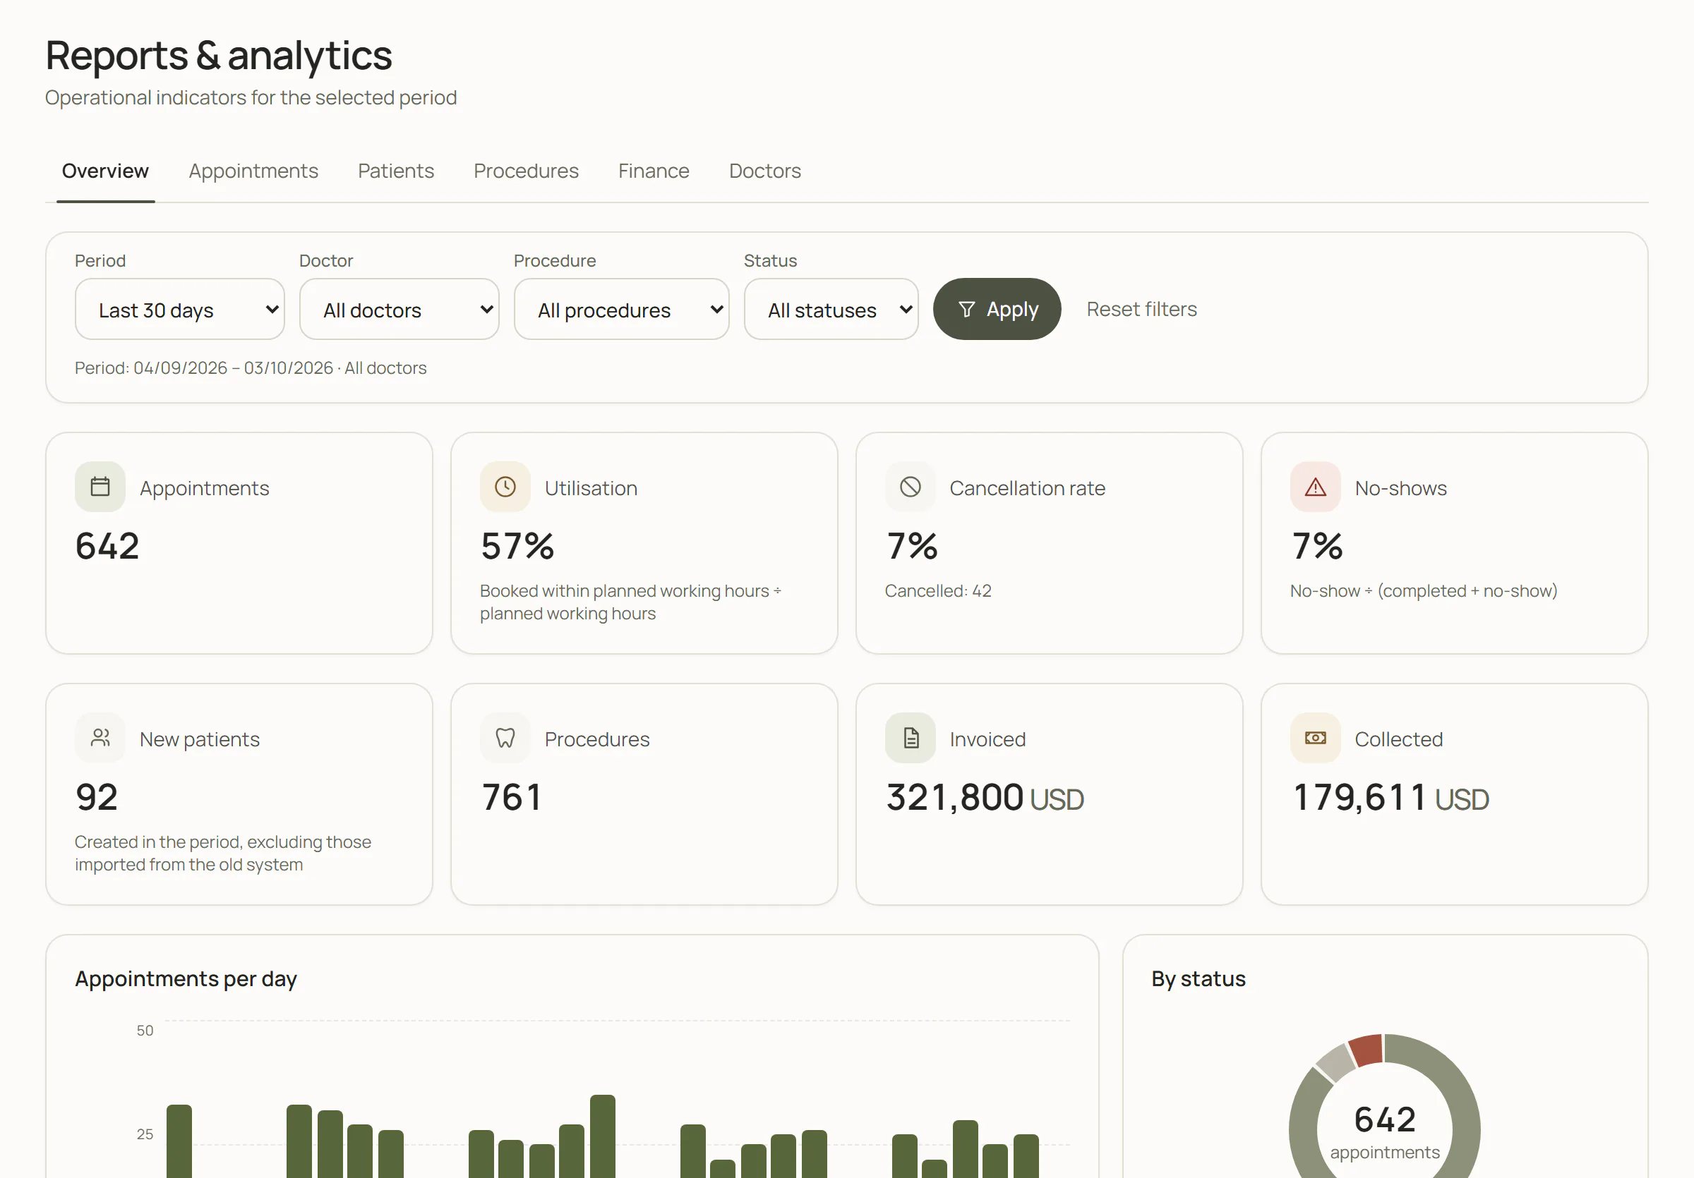Click the banknote icon on Collected card
Screen dimensions: 1694x1178
pos(1316,738)
